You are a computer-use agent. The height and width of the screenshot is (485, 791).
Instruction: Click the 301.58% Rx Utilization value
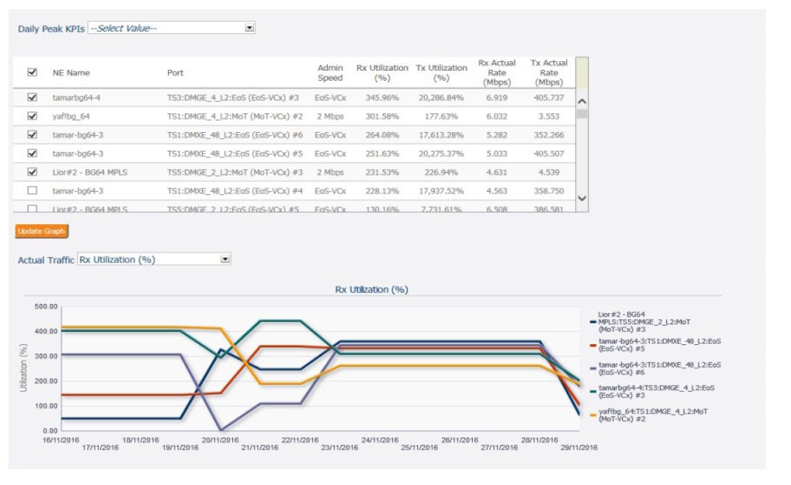coord(382,116)
